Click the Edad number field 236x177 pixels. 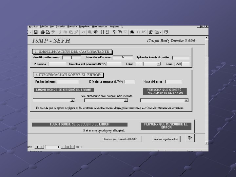pyautogui.click(x=139, y=64)
